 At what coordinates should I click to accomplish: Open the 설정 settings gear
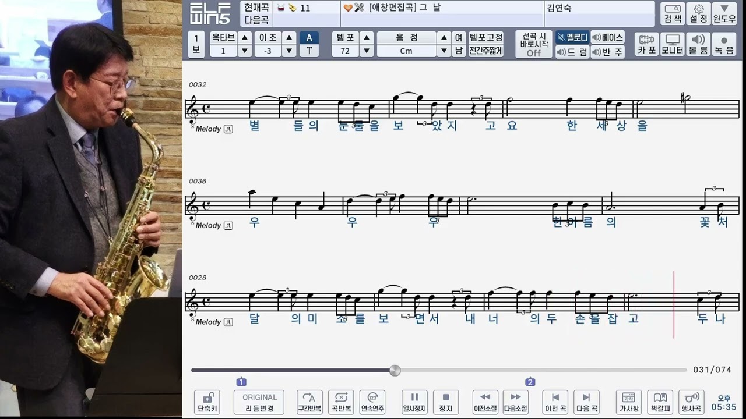coord(698,14)
